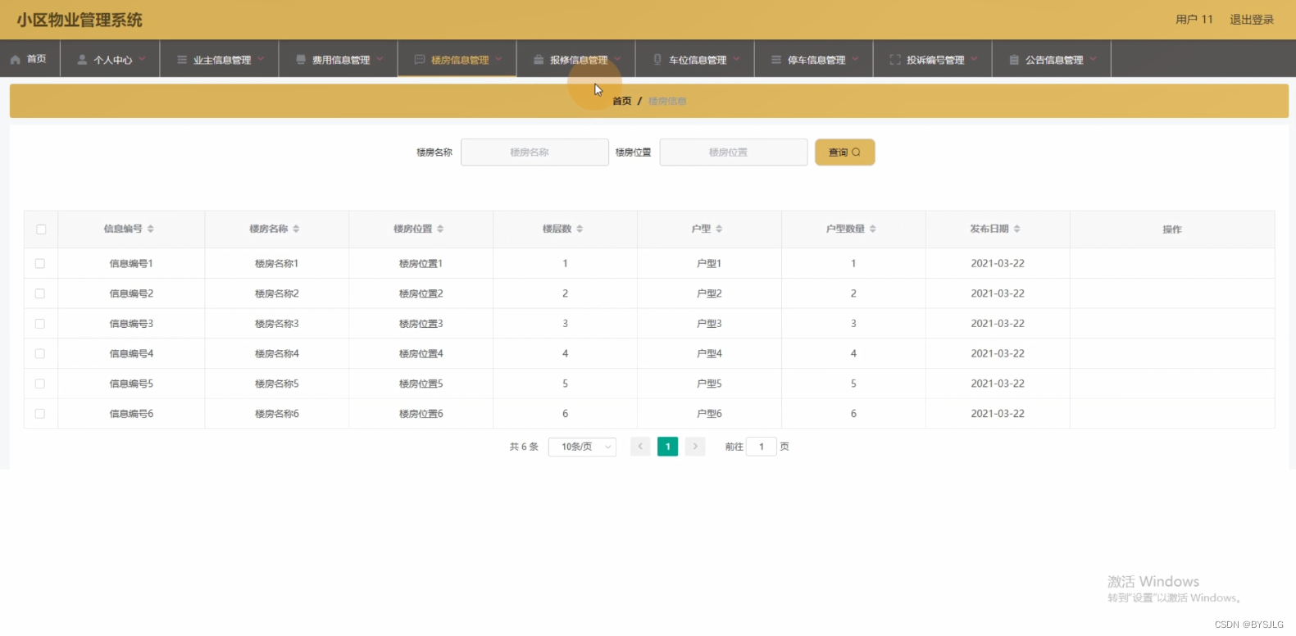Click the 退出登录 logout link
This screenshot has height=636, width=1296.
(x=1252, y=20)
